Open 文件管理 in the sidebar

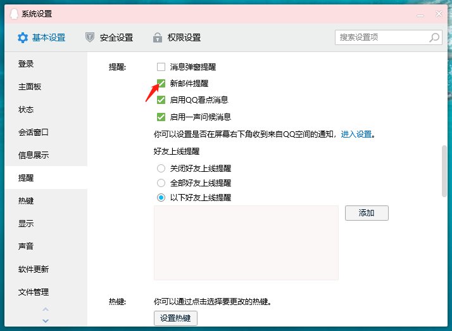(46, 292)
